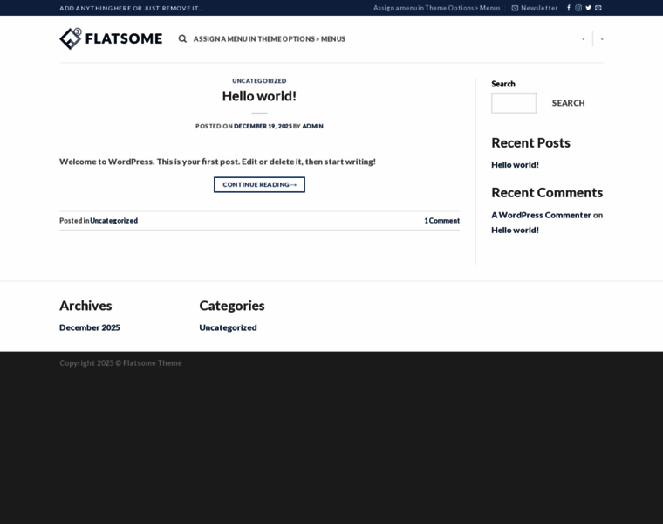Open A WordPress Commenter link
This screenshot has width=663, height=524.
541,215
